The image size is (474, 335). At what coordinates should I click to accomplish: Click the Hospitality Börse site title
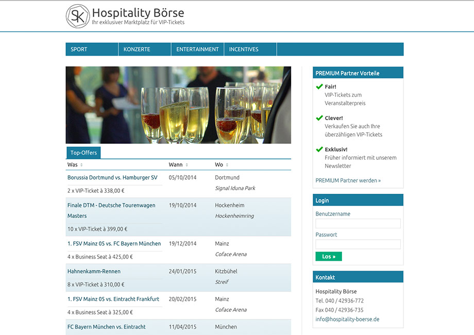point(138,13)
